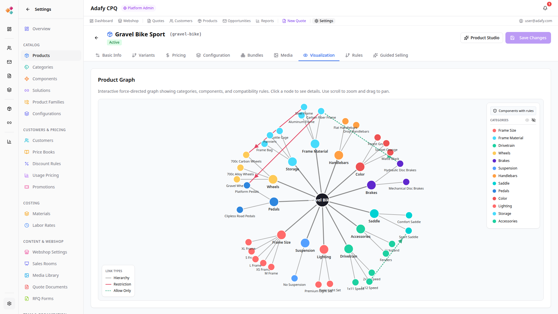558x314 pixels.
Task: Click the notification bell icon
Action: 545,8
